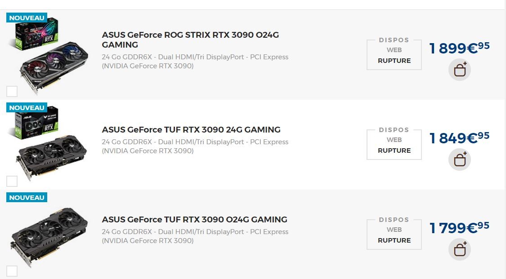Tick compare checkbox for TUF O24G card
The height and width of the screenshot is (279, 506).
(12, 271)
